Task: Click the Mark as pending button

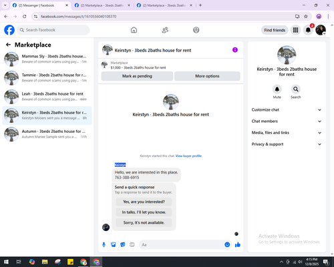Action: [x=137, y=76]
